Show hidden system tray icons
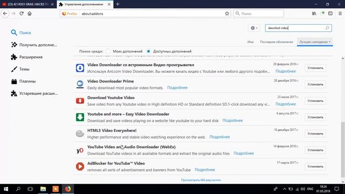 click(x=285, y=189)
